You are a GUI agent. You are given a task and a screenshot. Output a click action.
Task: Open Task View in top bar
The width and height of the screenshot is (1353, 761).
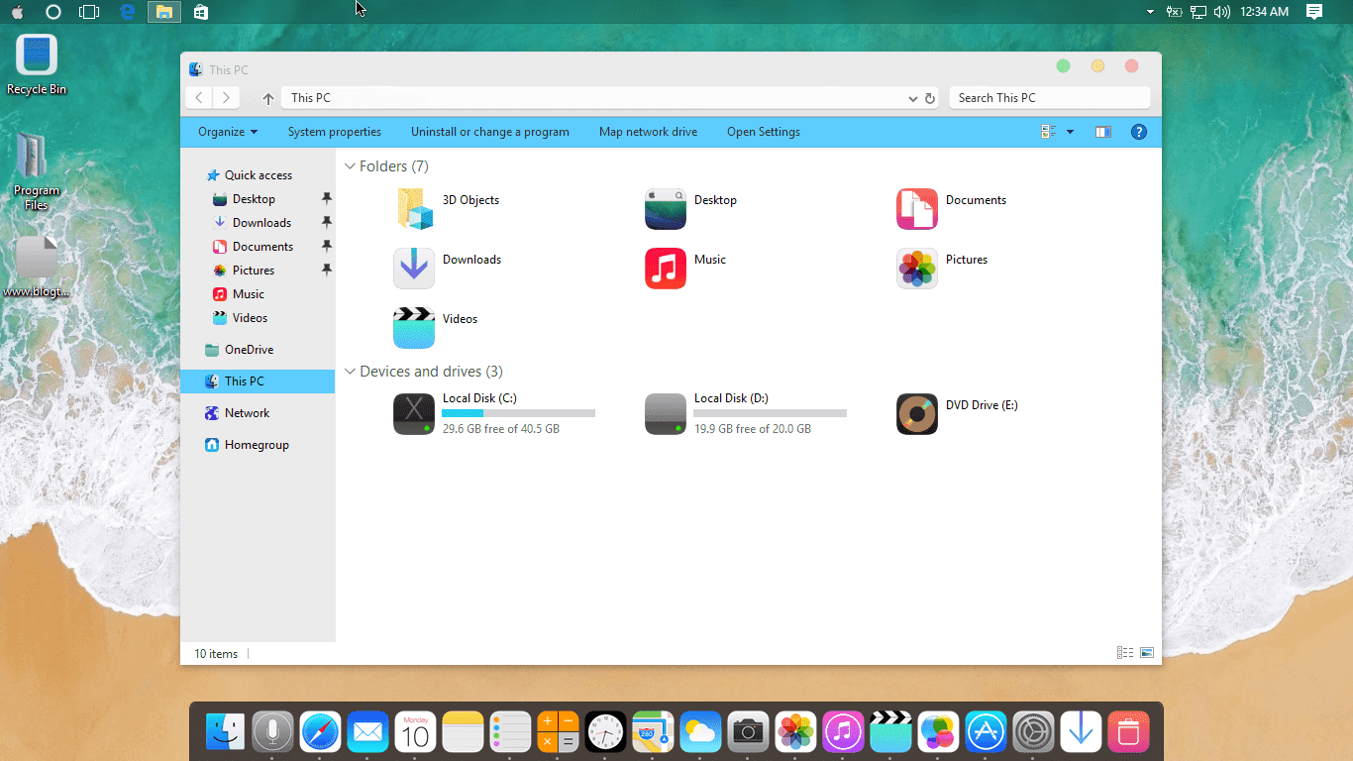(x=89, y=12)
